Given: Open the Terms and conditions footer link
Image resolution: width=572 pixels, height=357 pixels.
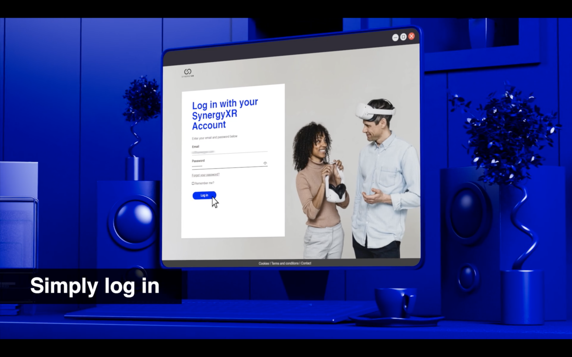Looking at the screenshot, I should tap(285, 263).
